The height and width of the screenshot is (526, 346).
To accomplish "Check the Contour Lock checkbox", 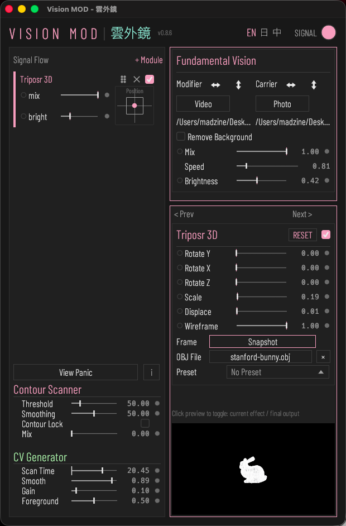I will click(x=145, y=423).
